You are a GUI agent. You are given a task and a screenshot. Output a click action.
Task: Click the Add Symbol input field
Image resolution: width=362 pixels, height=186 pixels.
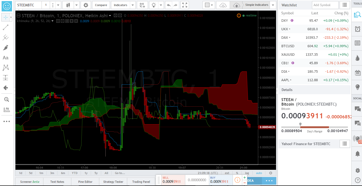point(325,5)
